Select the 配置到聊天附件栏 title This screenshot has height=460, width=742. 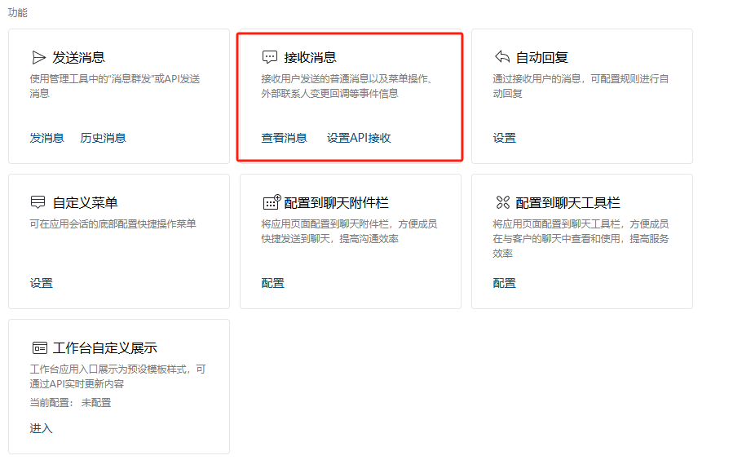coord(337,202)
